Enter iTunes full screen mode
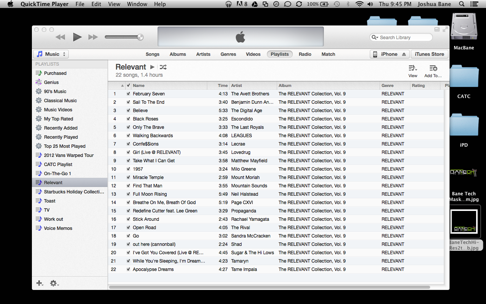Image resolution: width=486 pixels, height=304 pixels. [445, 29]
